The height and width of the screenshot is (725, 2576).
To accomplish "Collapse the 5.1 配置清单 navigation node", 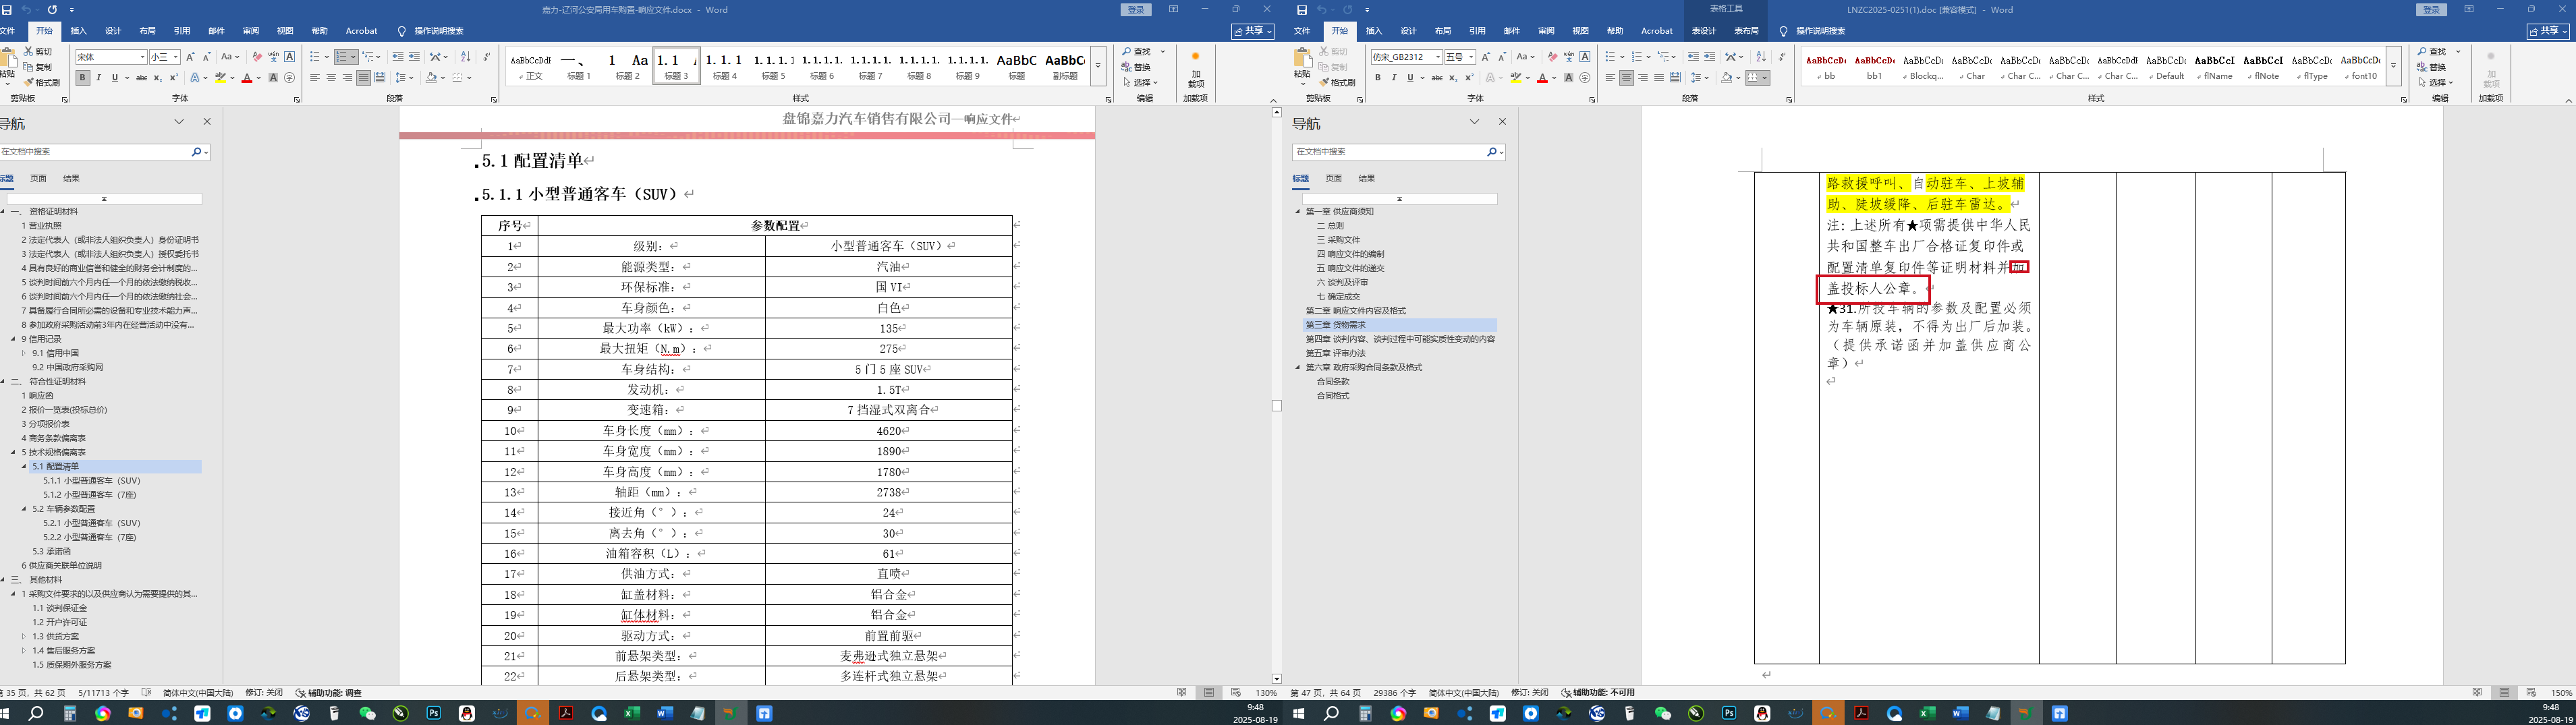I will pyautogui.click(x=25, y=466).
